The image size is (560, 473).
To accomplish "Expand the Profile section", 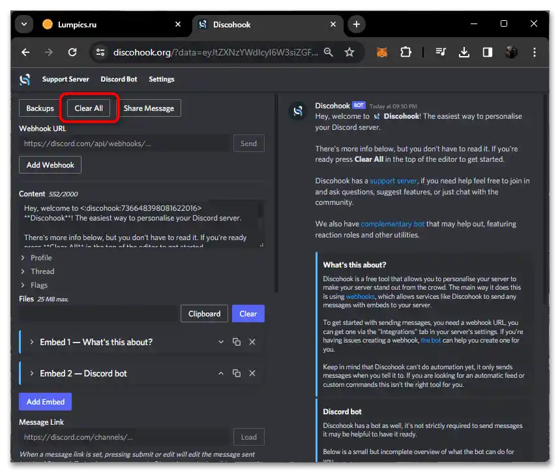I will [x=37, y=258].
